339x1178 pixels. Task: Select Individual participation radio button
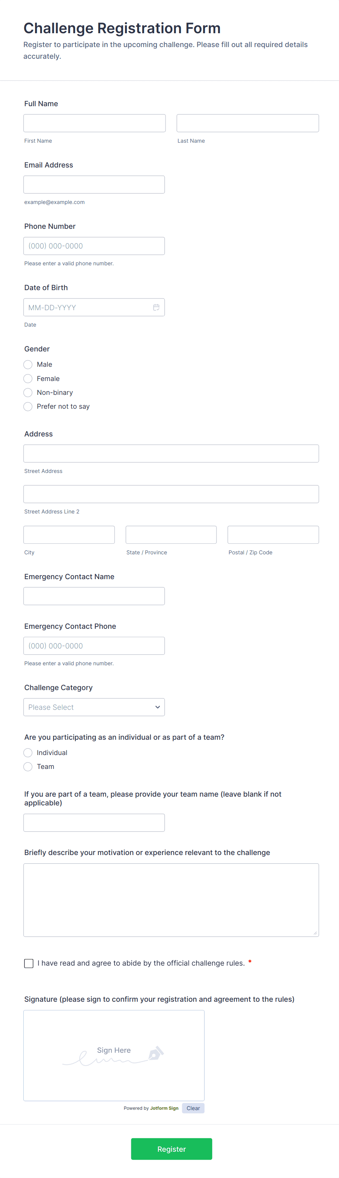click(28, 753)
